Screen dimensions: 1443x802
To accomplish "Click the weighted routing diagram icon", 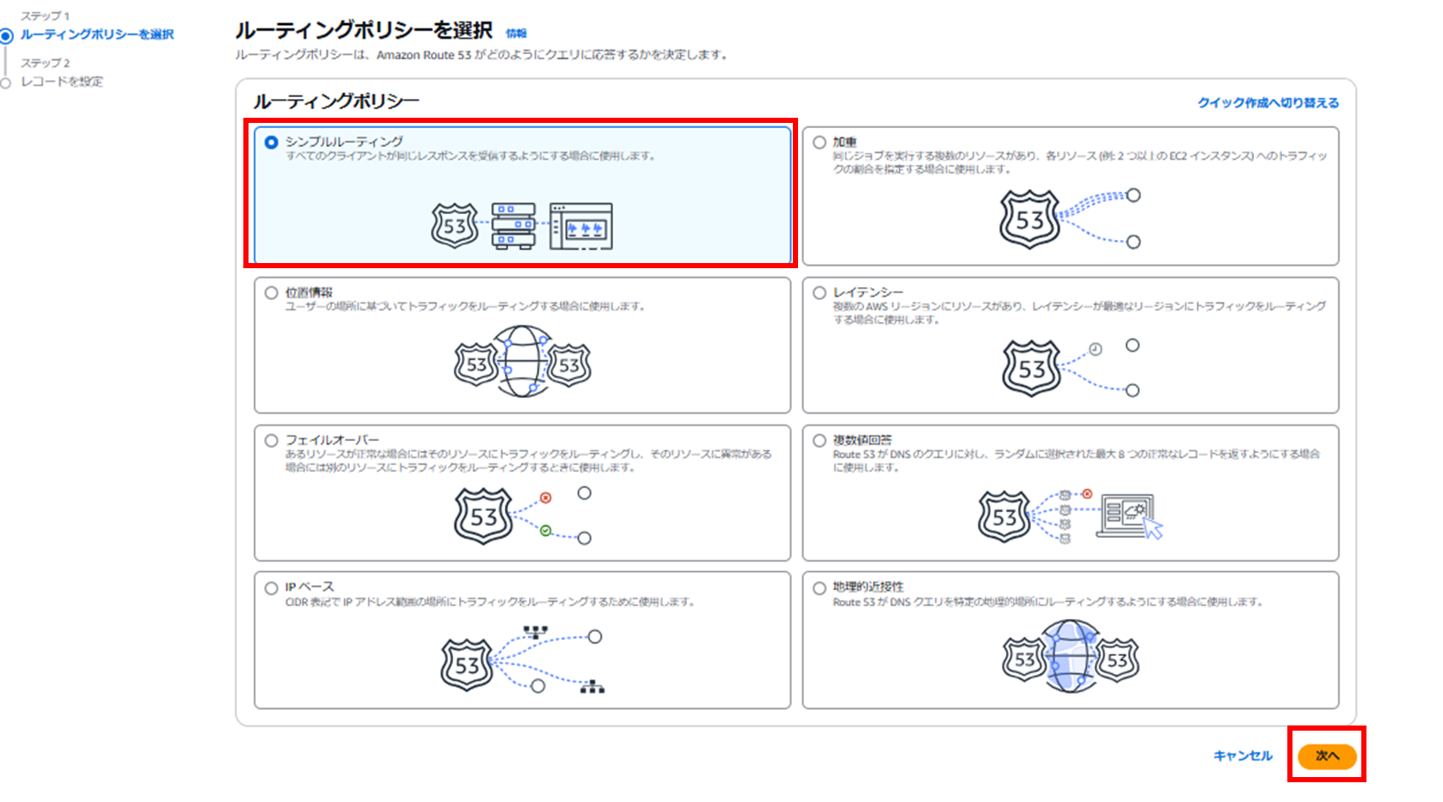I will tap(1070, 219).
